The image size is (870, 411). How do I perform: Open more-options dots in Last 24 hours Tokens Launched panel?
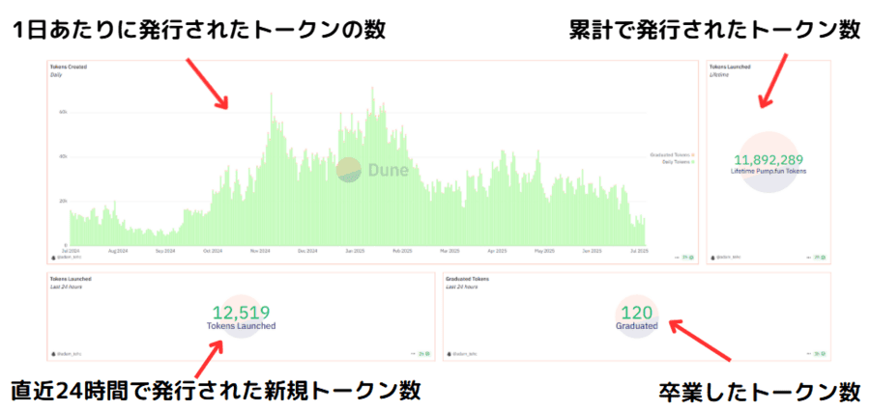click(x=414, y=353)
